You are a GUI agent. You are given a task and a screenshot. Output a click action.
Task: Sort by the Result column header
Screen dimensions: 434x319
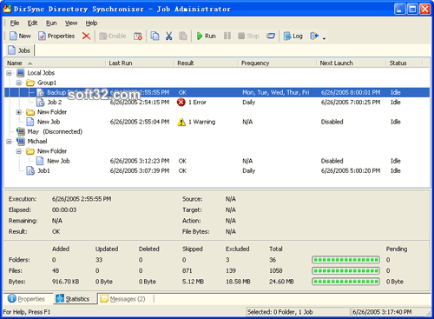pos(206,63)
